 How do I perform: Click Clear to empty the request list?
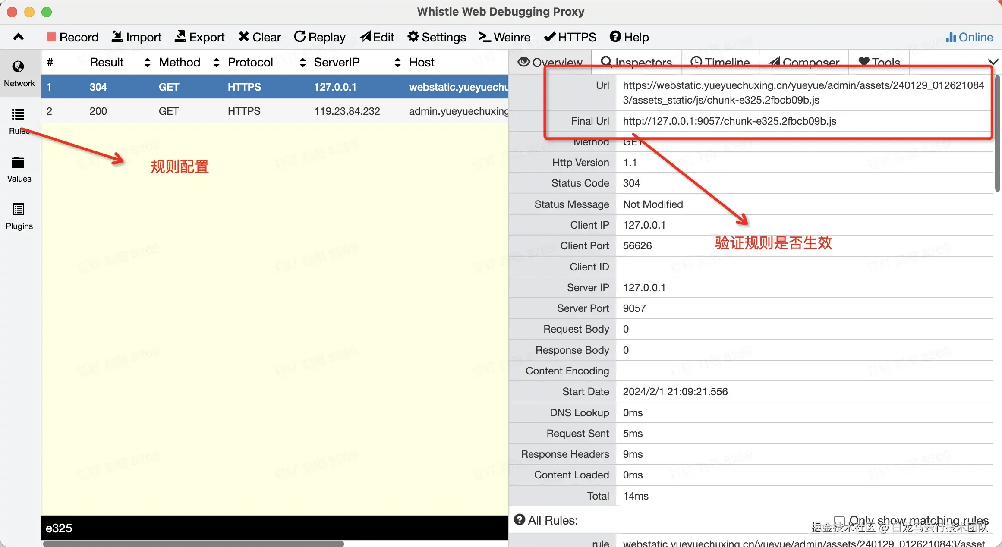tap(259, 37)
